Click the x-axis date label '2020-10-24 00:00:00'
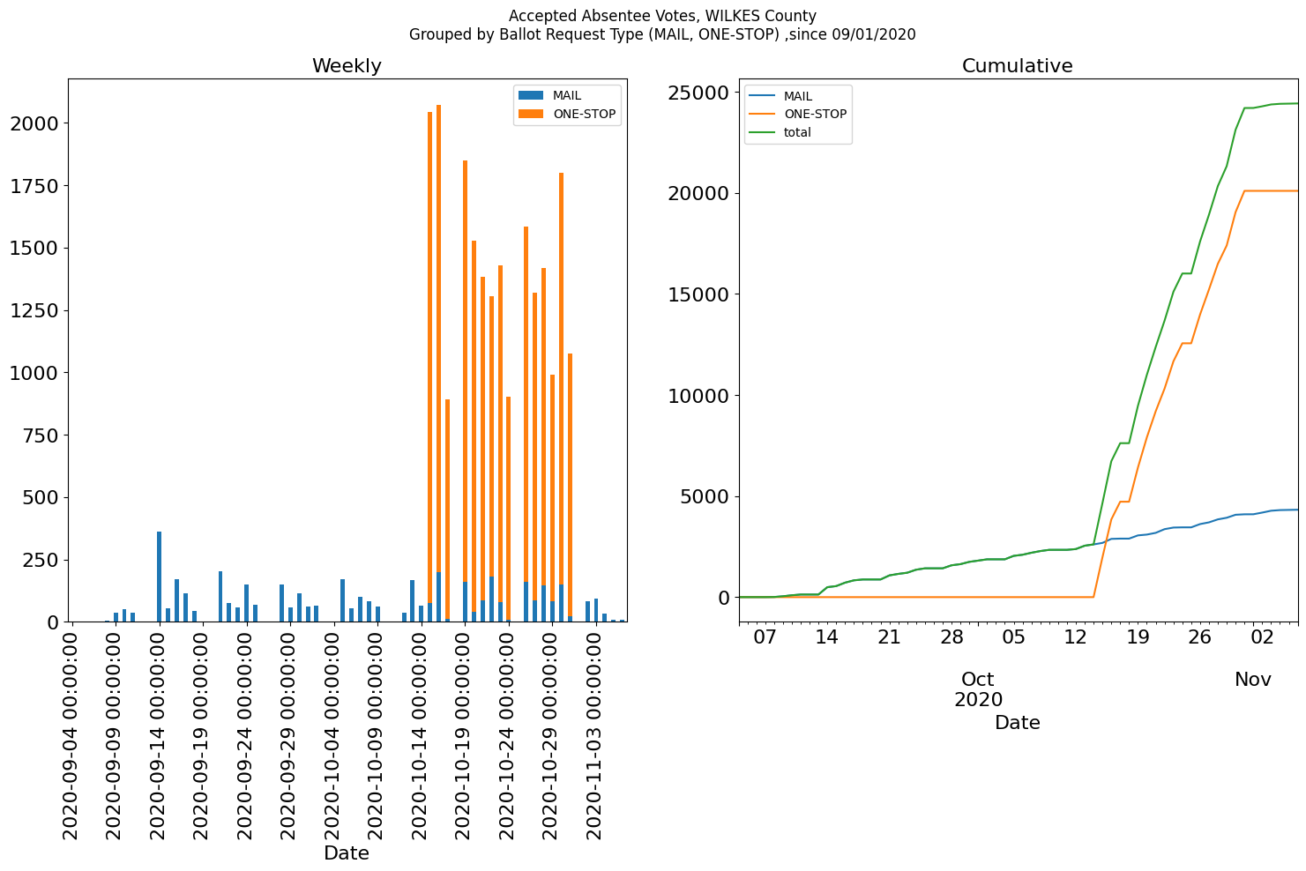Screen dimensions: 1306x871 [508, 736]
